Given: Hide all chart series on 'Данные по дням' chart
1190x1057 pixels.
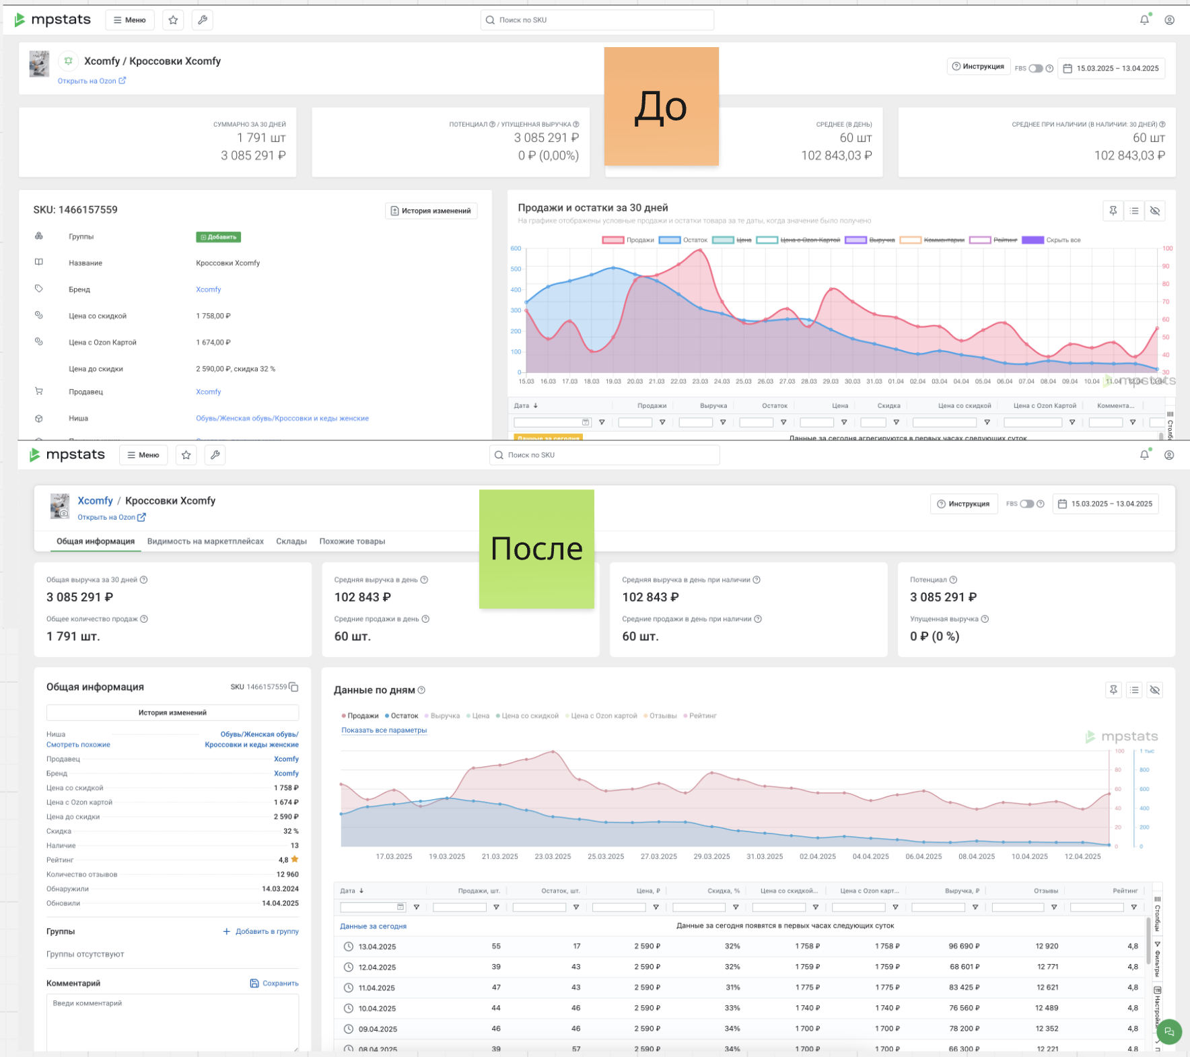Looking at the screenshot, I should 1155,690.
